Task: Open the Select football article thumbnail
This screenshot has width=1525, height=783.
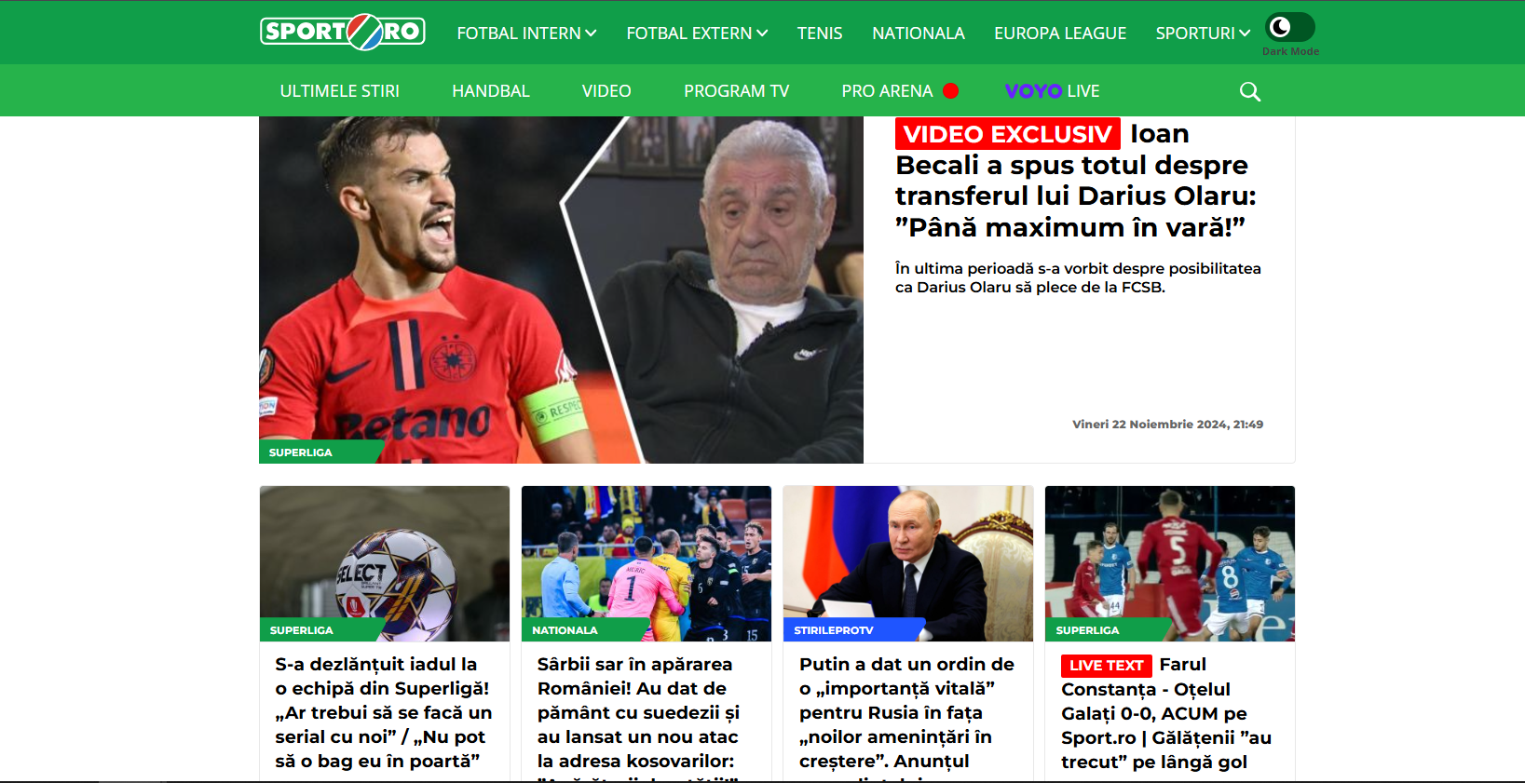Action: (x=385, y=563)
